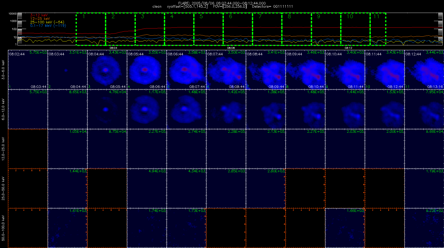This screenshot has height=248, width=444.
Task: Pick the 3–6 keV image starting 08:08:44
Action: pyautogui.click(x=266, y=70)
